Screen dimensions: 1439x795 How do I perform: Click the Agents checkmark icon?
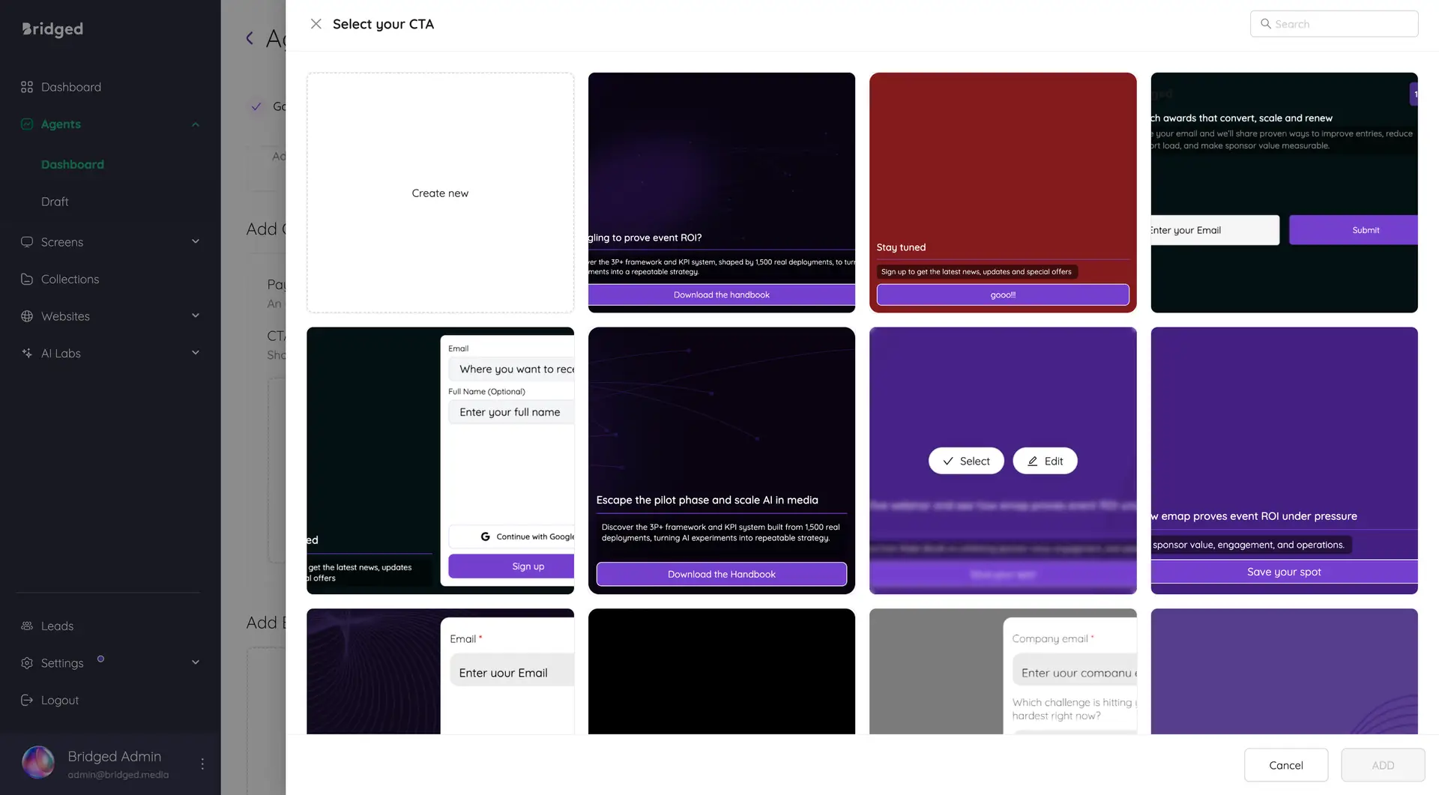coord(27,124)
